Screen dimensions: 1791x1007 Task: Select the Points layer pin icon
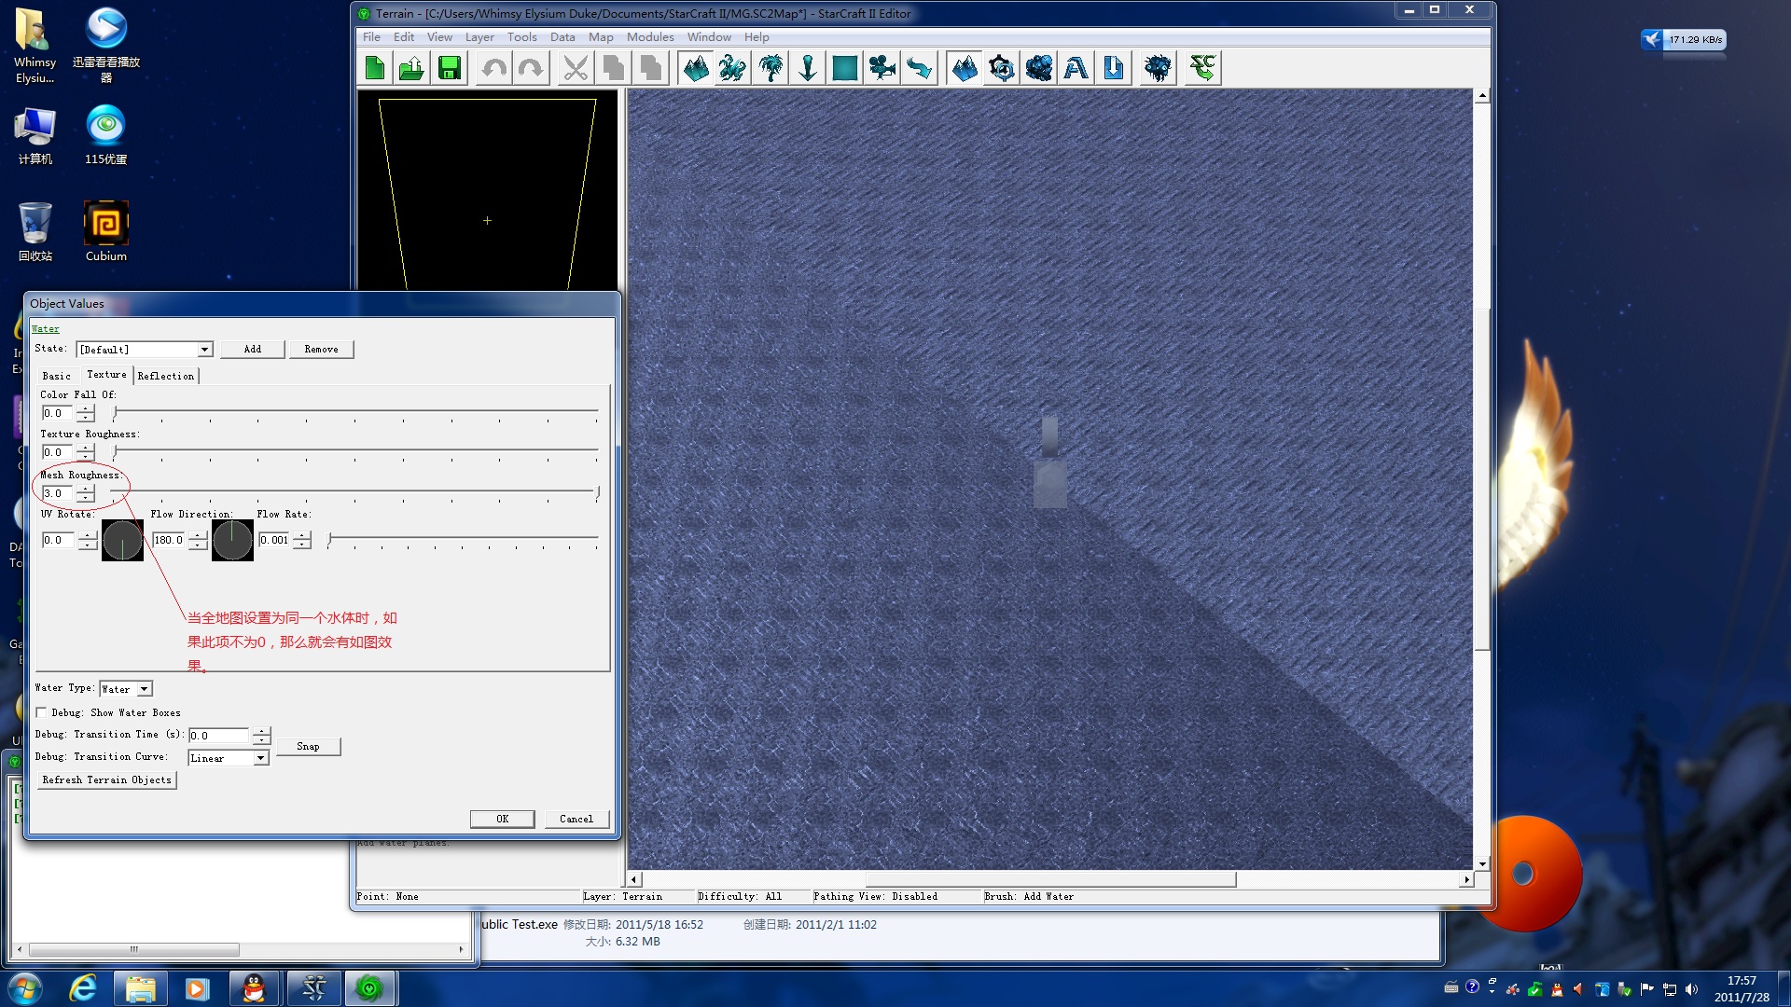tap(808, 68)
